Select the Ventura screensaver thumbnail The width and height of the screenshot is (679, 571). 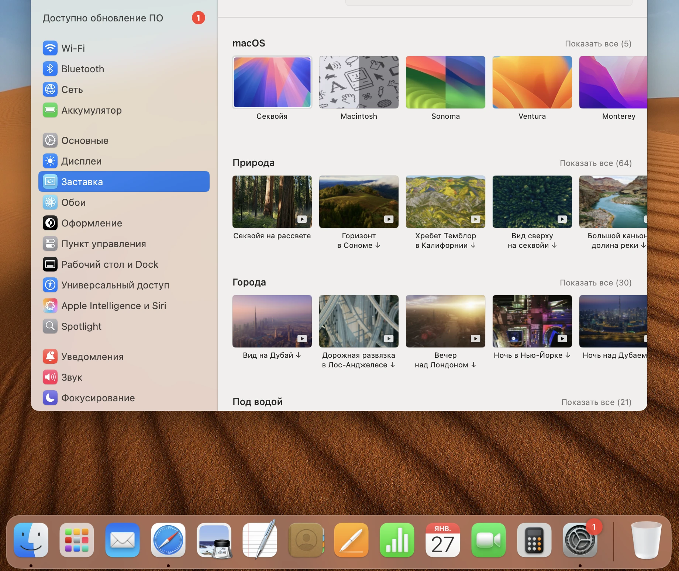pos(532,82)
